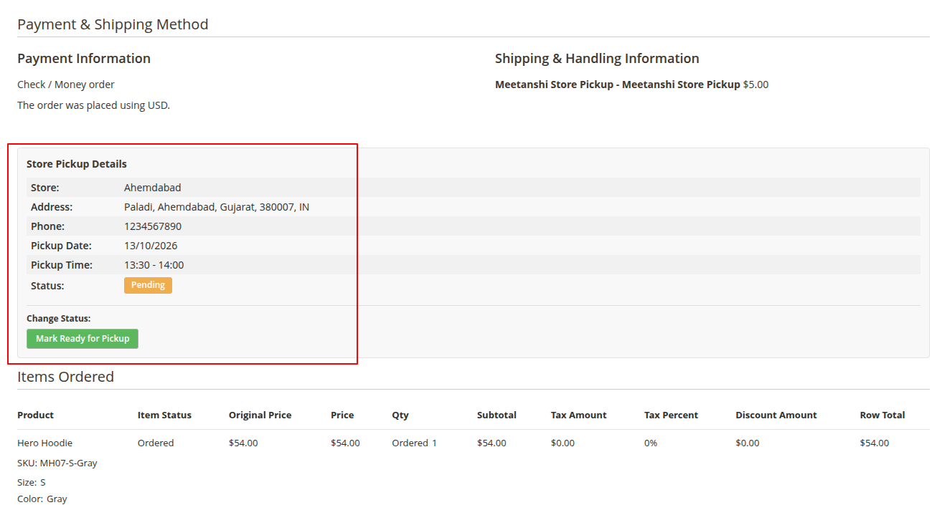Click the 0% tax percent cell
The width and height of the screenshot is (932, 510).
651,443
